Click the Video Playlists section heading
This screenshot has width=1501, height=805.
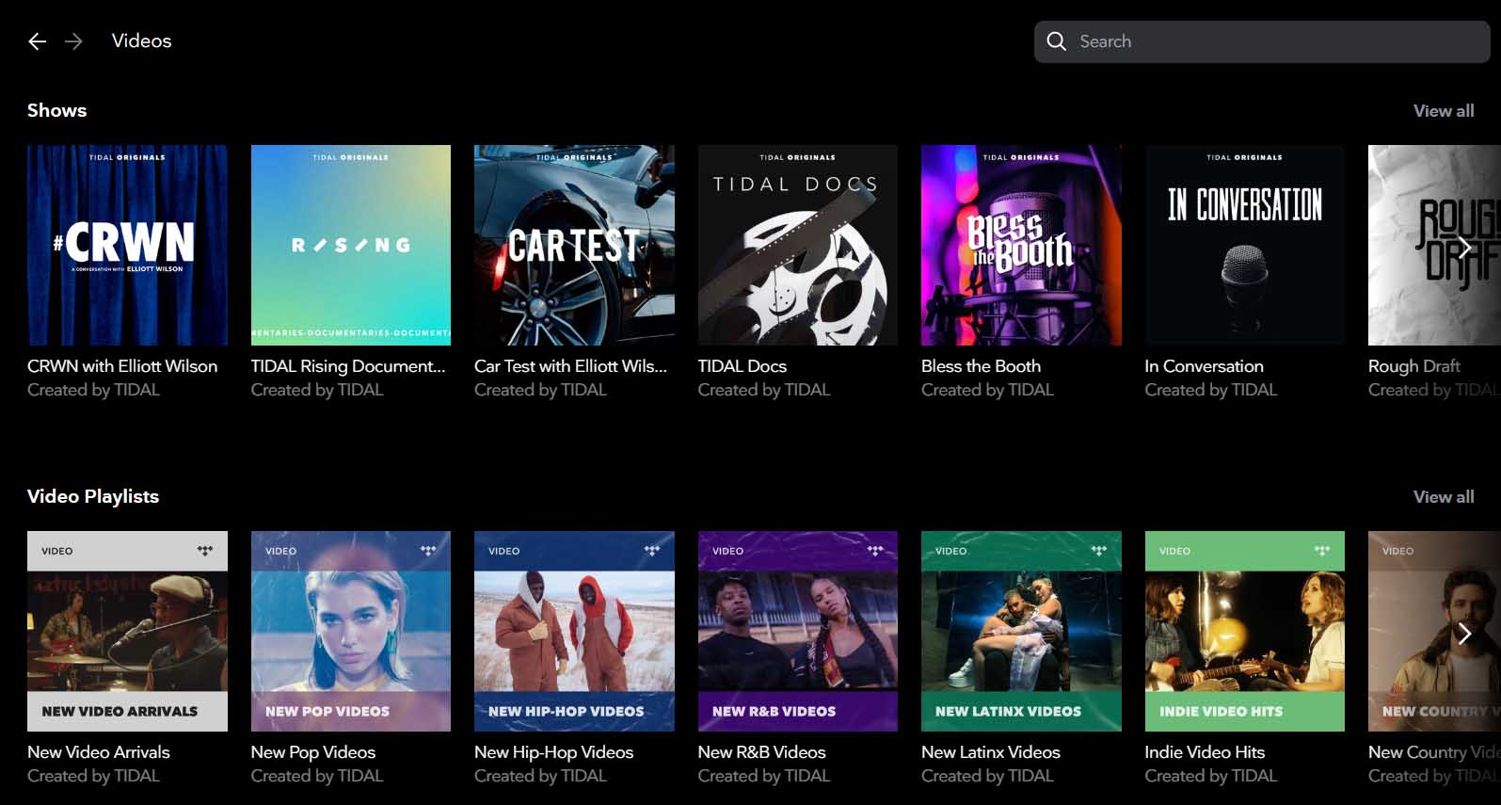pos(93,497)
